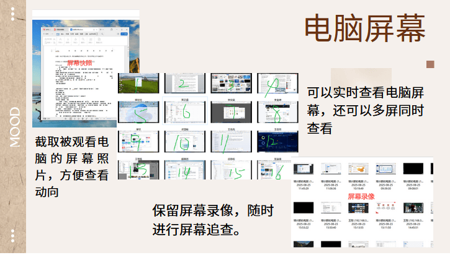The width and height of the screenshot is (450, 255).
Task: Select the screen thumbnail marked 10
Action: pyautogui.click(x=184, y=142)
